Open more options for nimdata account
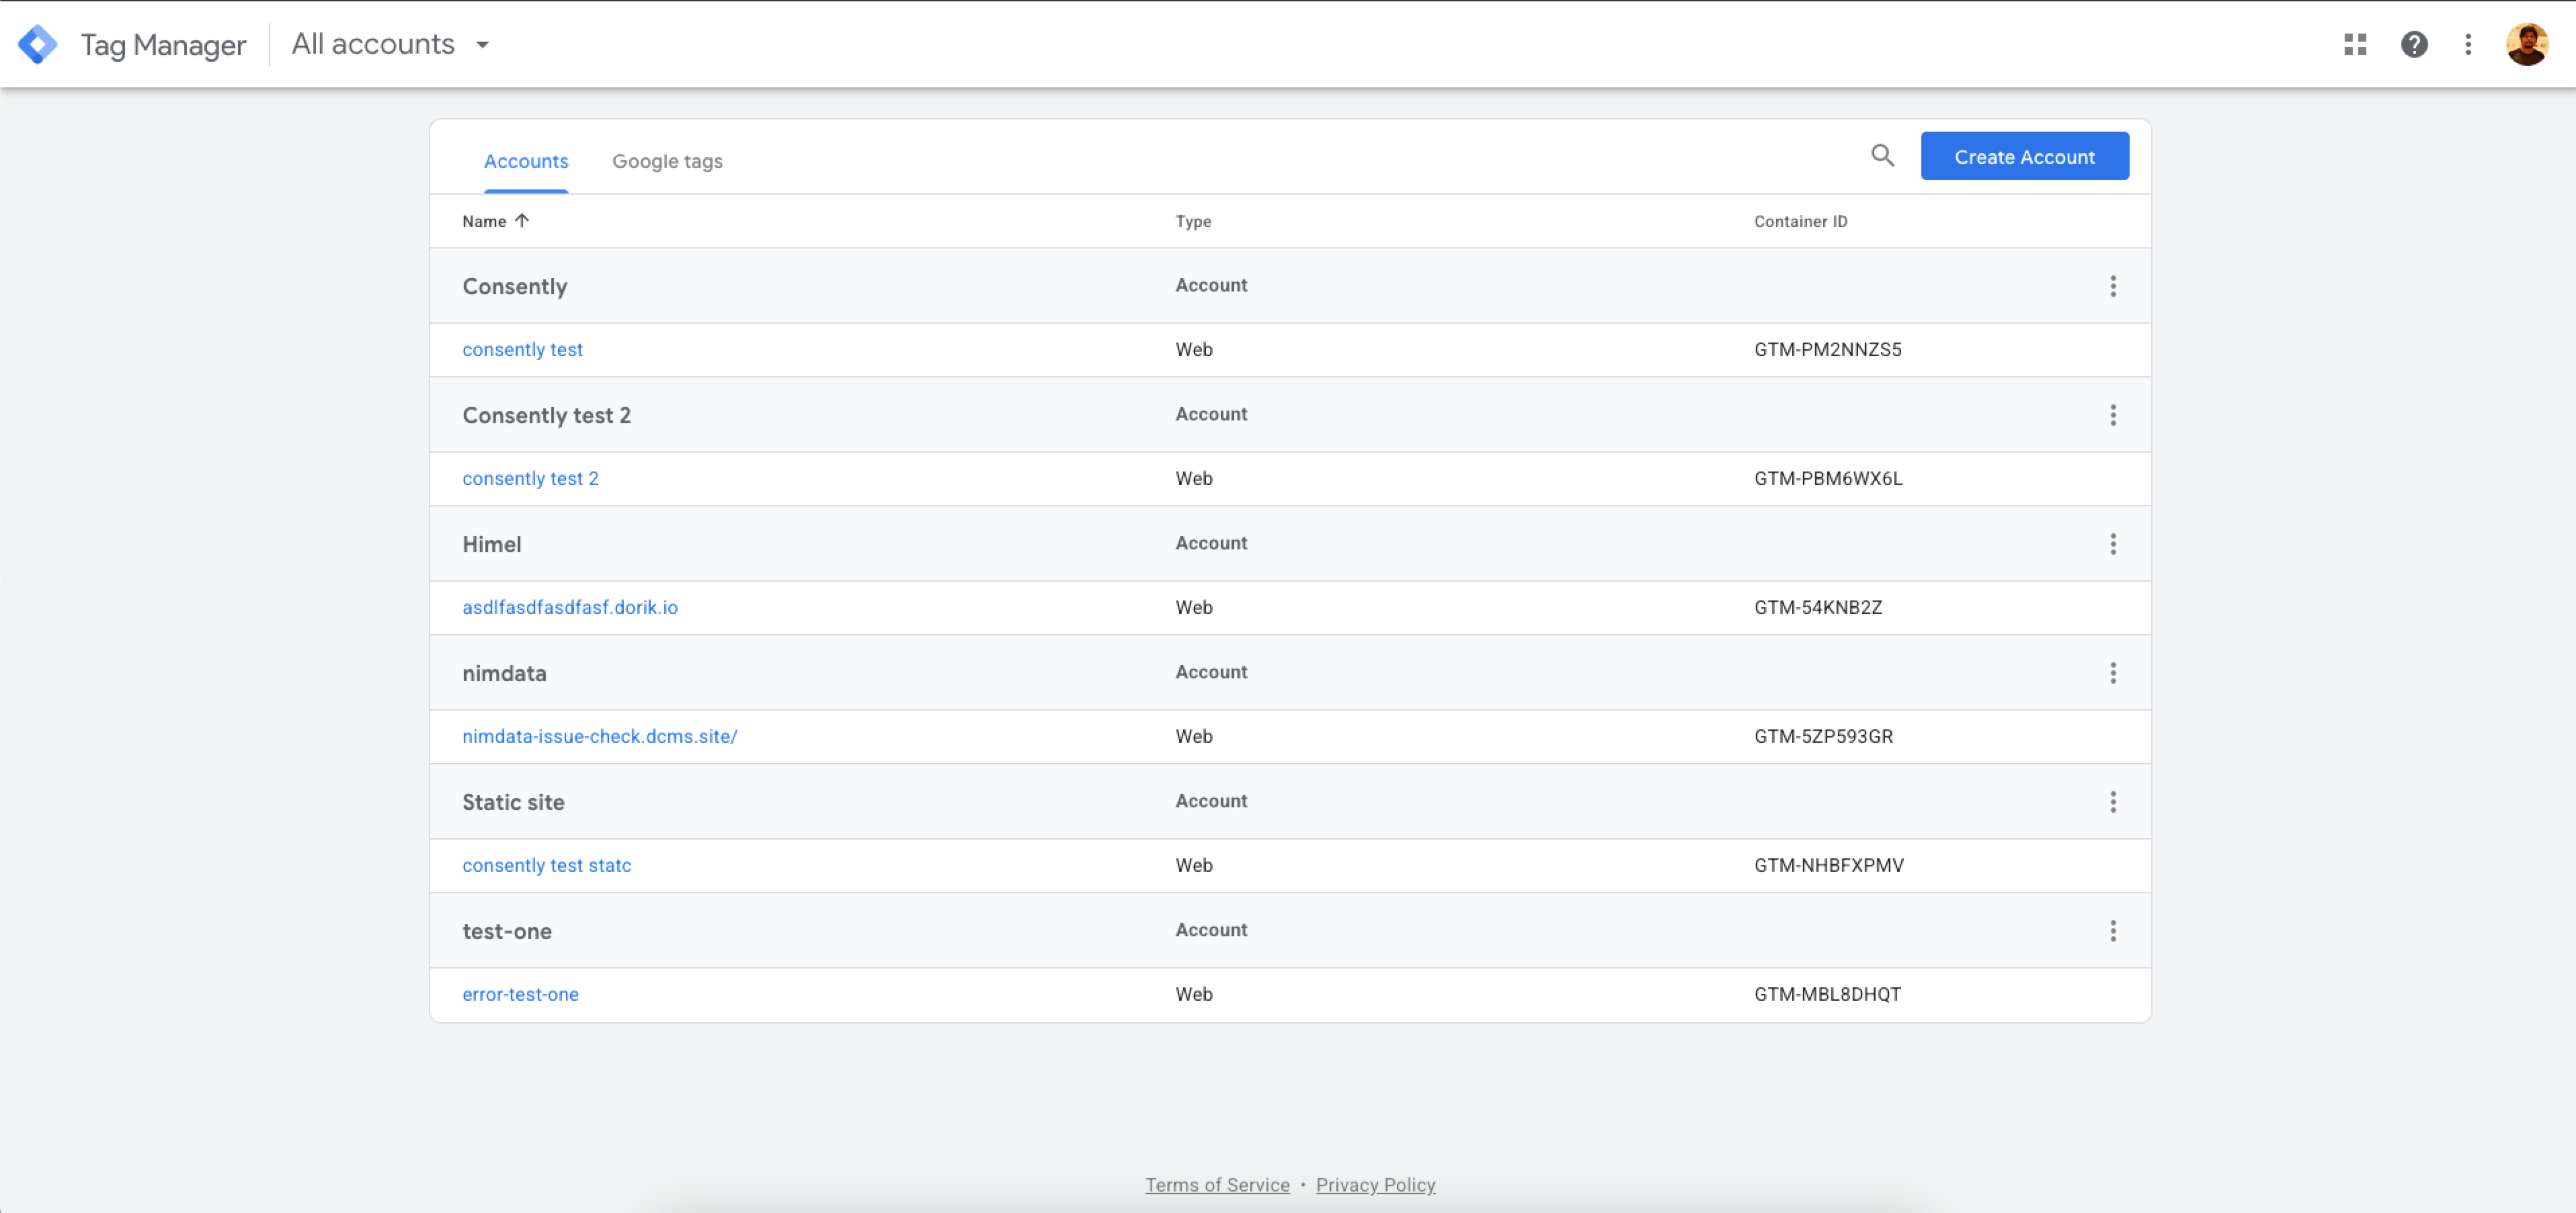The height and width of the screenshot is (1213, 2576). [x=2113, y=672]
